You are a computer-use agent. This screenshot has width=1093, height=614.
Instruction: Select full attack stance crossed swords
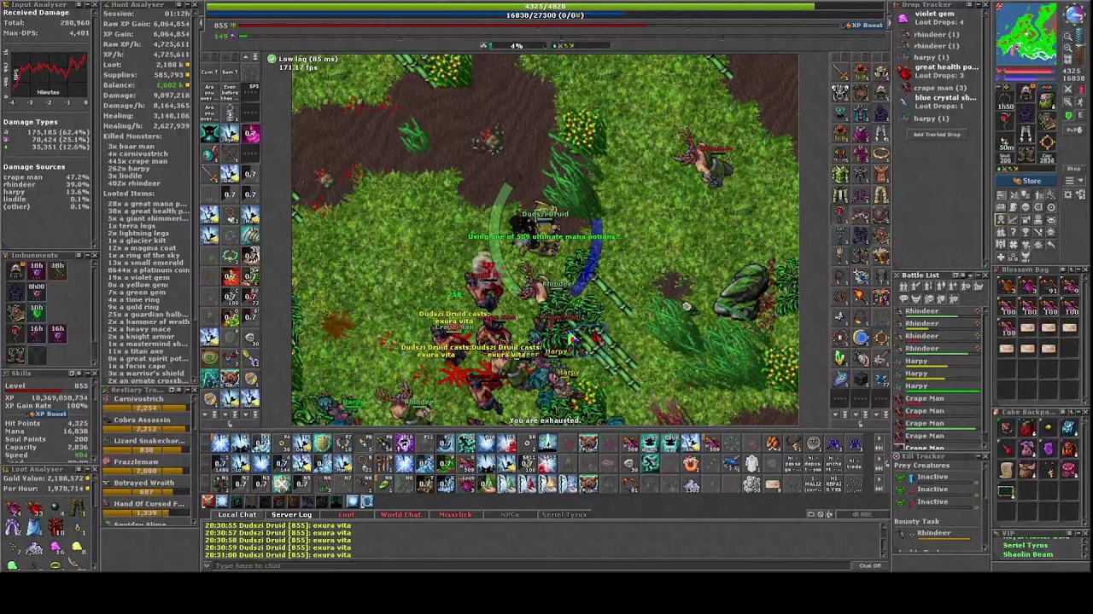point(1068,90)
